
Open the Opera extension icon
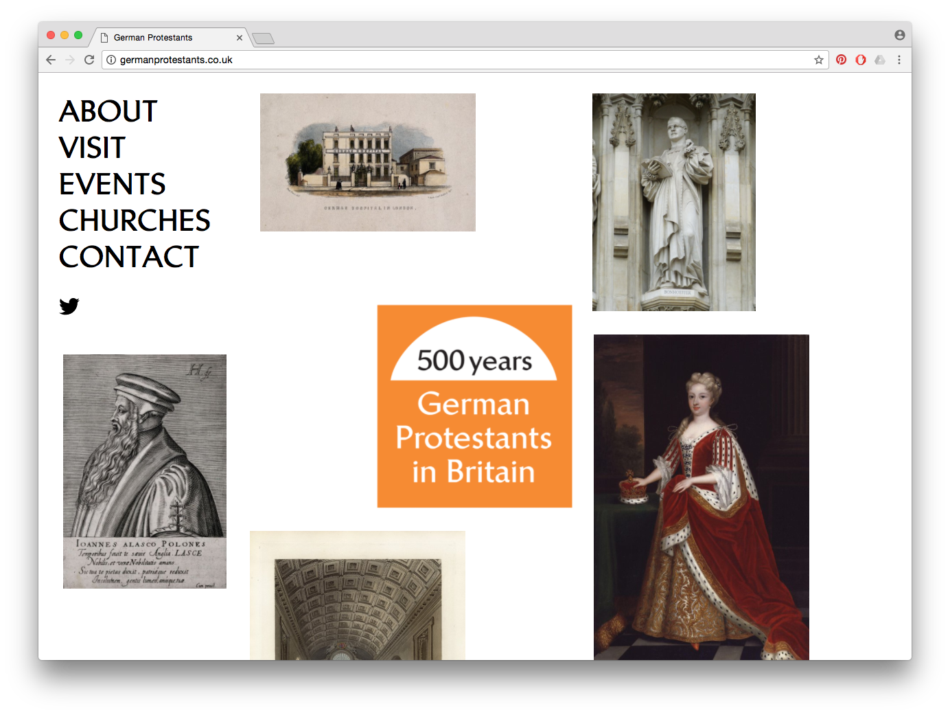point(861,60)
